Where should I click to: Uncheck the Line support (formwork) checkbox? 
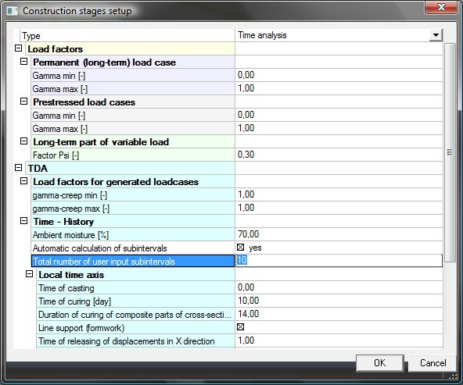coord(241,327)
